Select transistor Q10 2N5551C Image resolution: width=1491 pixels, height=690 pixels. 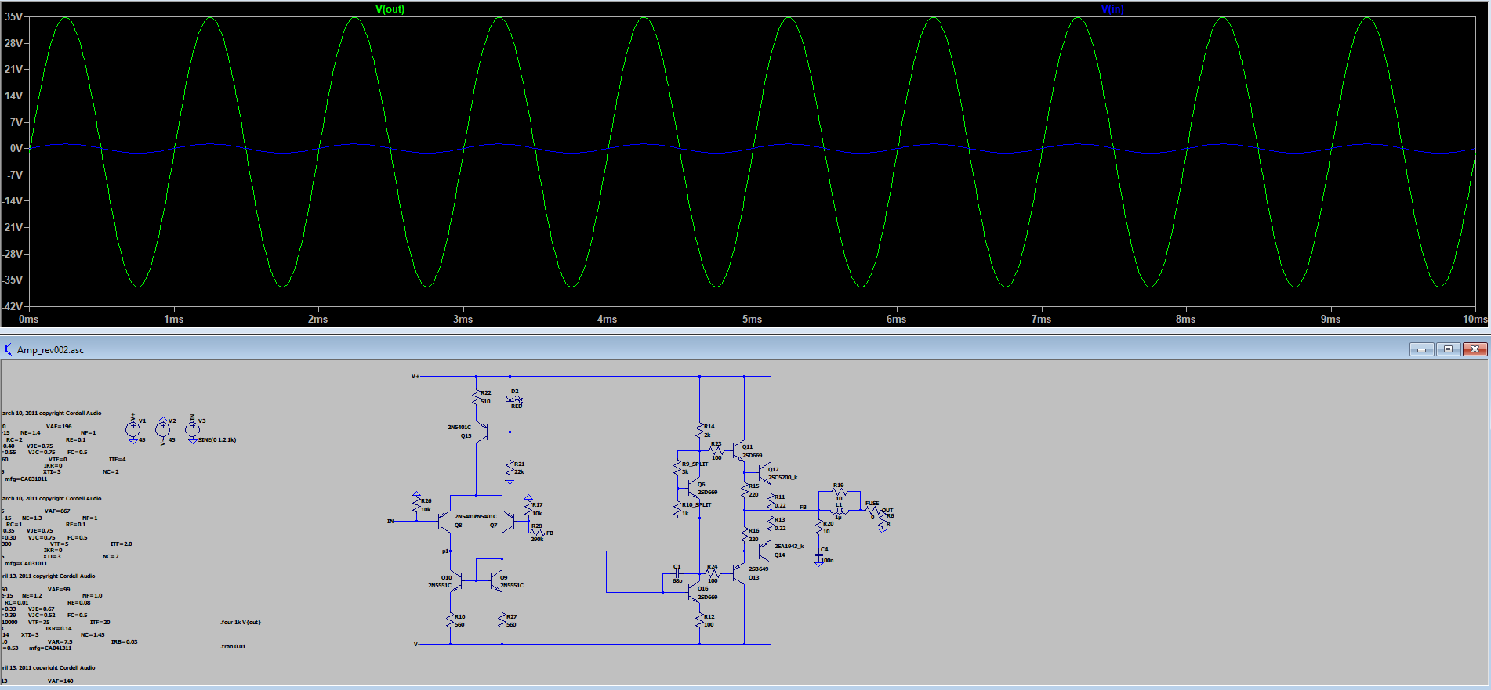456,581
